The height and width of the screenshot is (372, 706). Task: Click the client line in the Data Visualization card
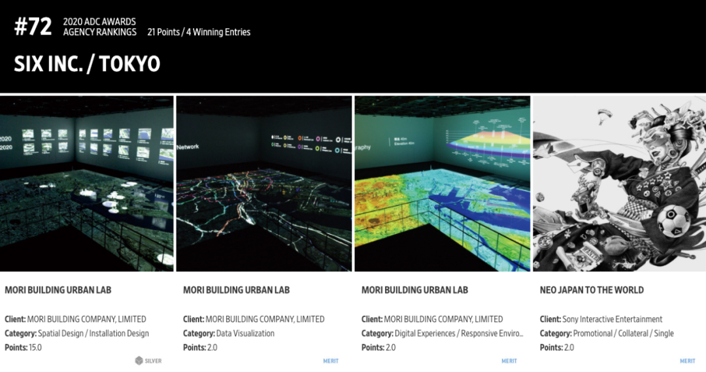pyautogui.click(x=254, y=319)
